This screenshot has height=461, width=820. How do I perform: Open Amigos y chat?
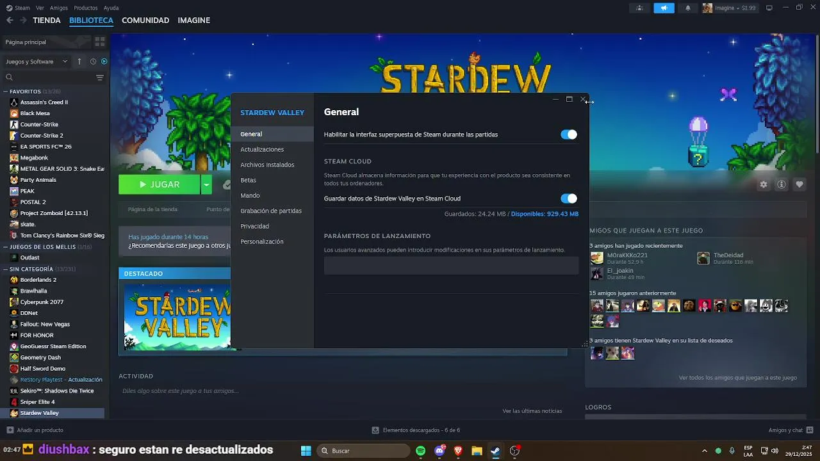coord(791,430)
